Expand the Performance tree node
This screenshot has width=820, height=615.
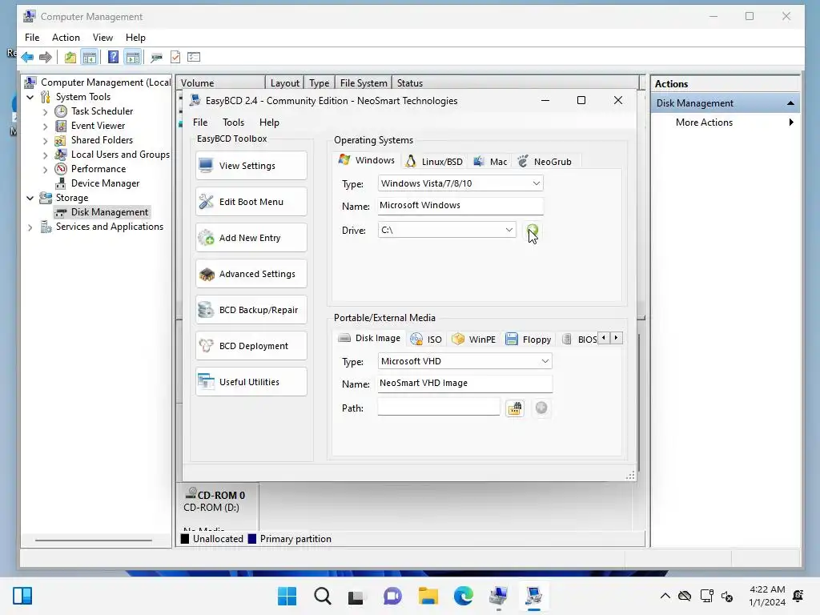pos(45,170)
